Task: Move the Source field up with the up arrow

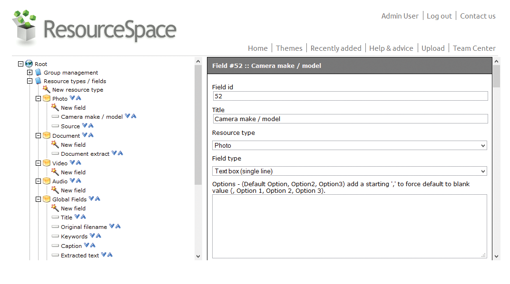Action: [x=91, y=125]
